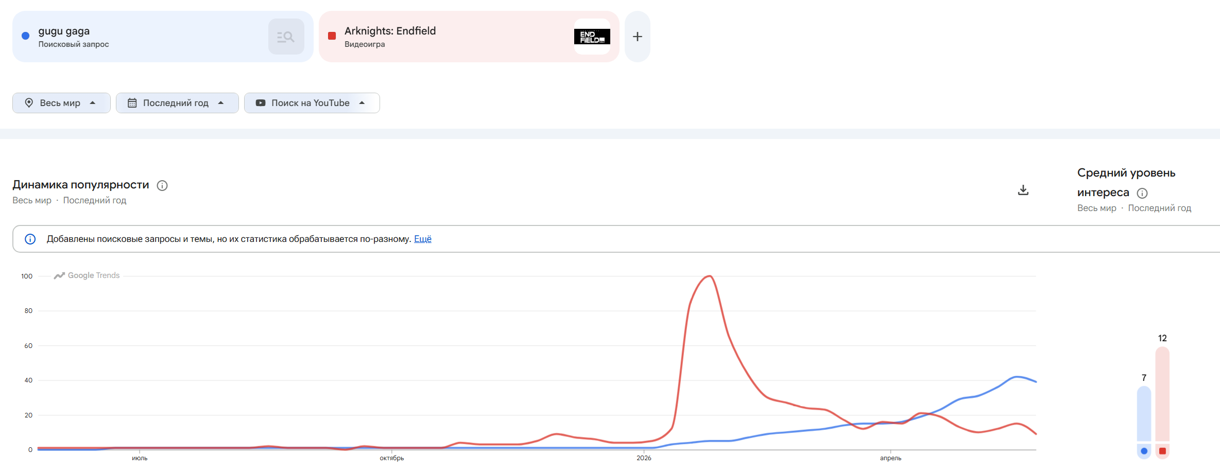Screen dimensions: 1220x471
Task: Click the red average interest bar
Action: tap(1162, 394)
